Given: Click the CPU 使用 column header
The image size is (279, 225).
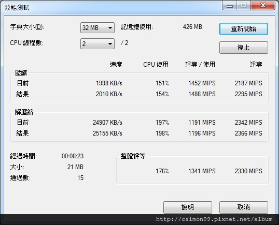Looking at the screenshot, I should click(x=156, y=65).
